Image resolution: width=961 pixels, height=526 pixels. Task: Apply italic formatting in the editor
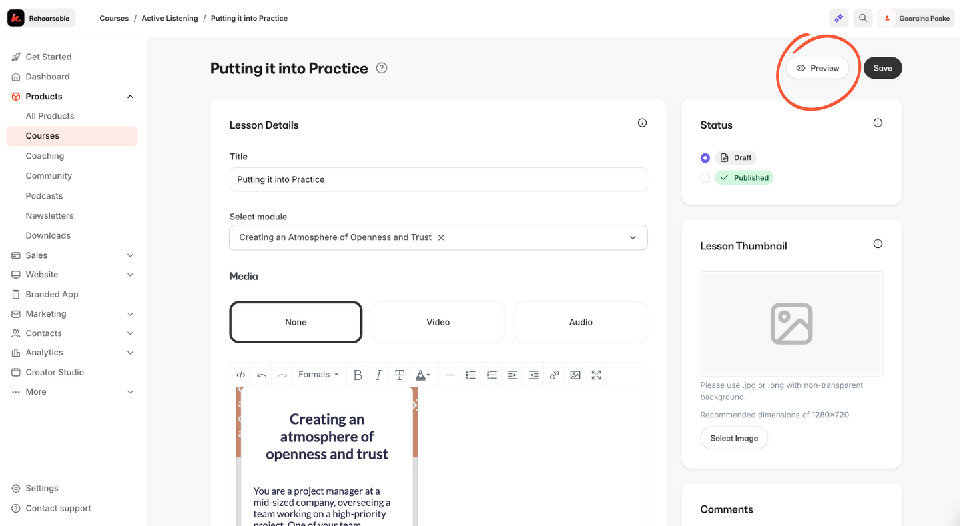click(378, 375)
